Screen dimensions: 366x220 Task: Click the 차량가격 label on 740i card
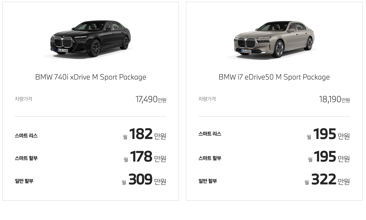tap(23, 99)
